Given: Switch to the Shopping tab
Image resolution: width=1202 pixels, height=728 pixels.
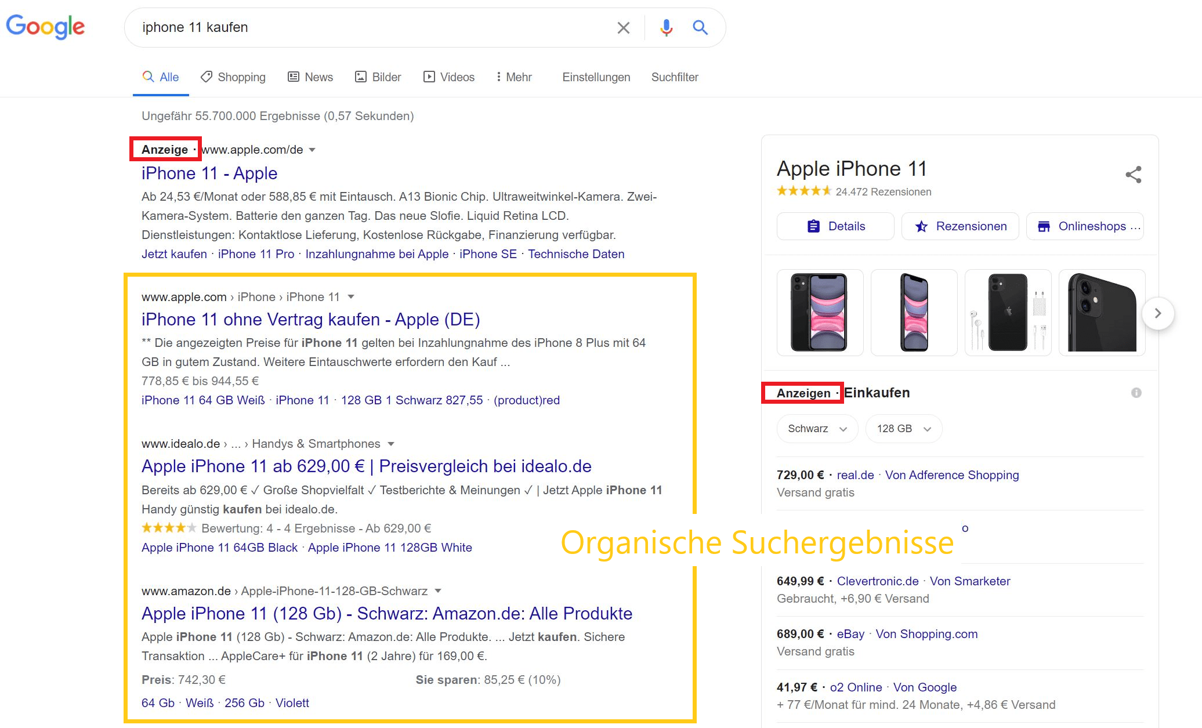Looking at the screenshot, I should coord(233,77).
